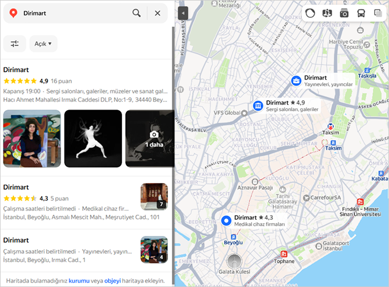Open the first Dirimart result title
The width and height of the screenshot is (389, 287).
coord(16,70)
